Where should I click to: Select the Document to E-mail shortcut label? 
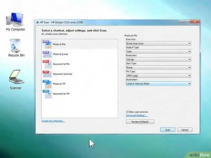pos(62,74)
